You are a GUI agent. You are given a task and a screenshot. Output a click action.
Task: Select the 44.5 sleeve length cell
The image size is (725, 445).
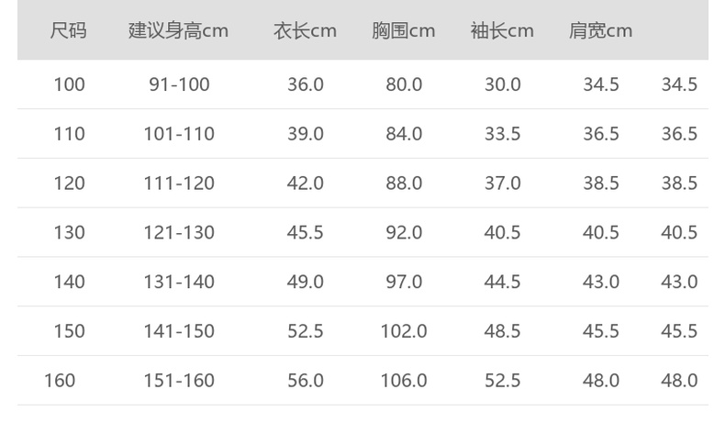coord(502,282)
